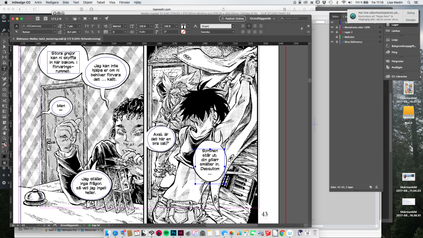Screen dimensions: 423x238
Task: Unlock the Skiss/bildmanus layer
Action: click(x=337, y=42)
